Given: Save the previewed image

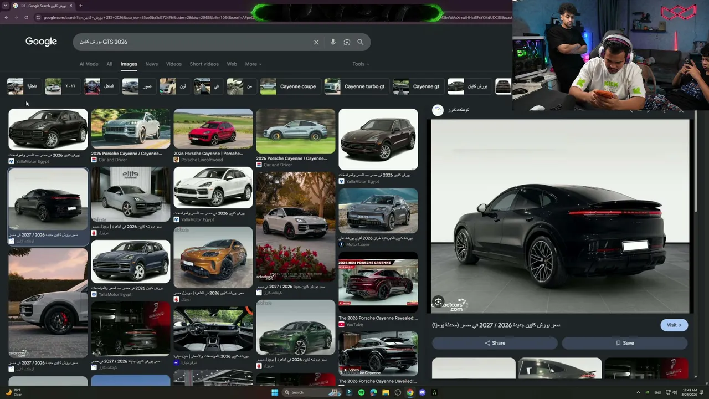Looking at the screenshot, I should (625, 343).
